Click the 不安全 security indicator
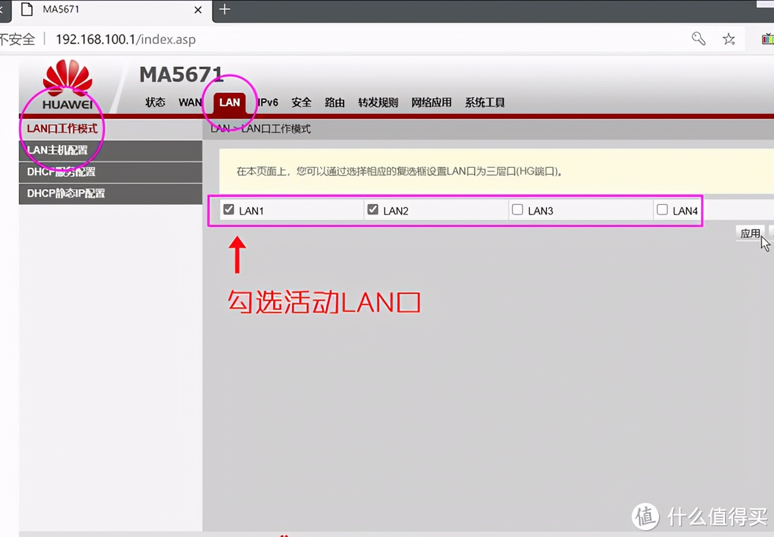774x537 pixels. (x=18, y=39)
